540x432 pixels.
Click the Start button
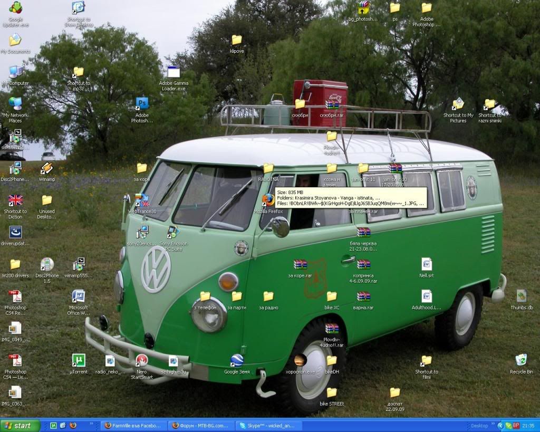[x=20, y=426]
